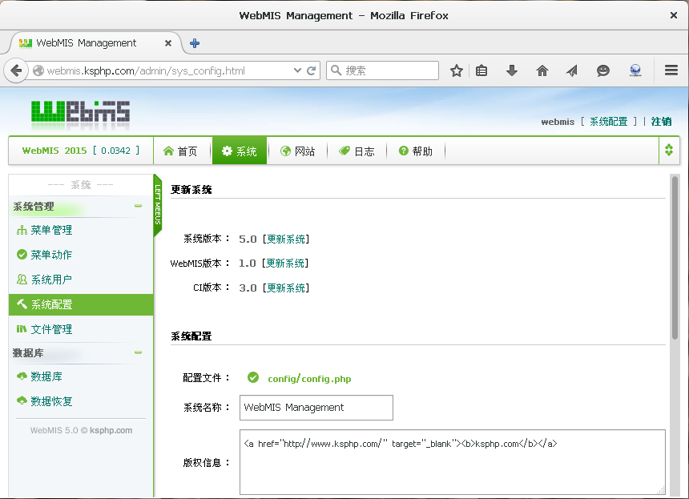Open 菜单管理 in the sidebar
Screen dimensions: 689x499
(51, 230)
